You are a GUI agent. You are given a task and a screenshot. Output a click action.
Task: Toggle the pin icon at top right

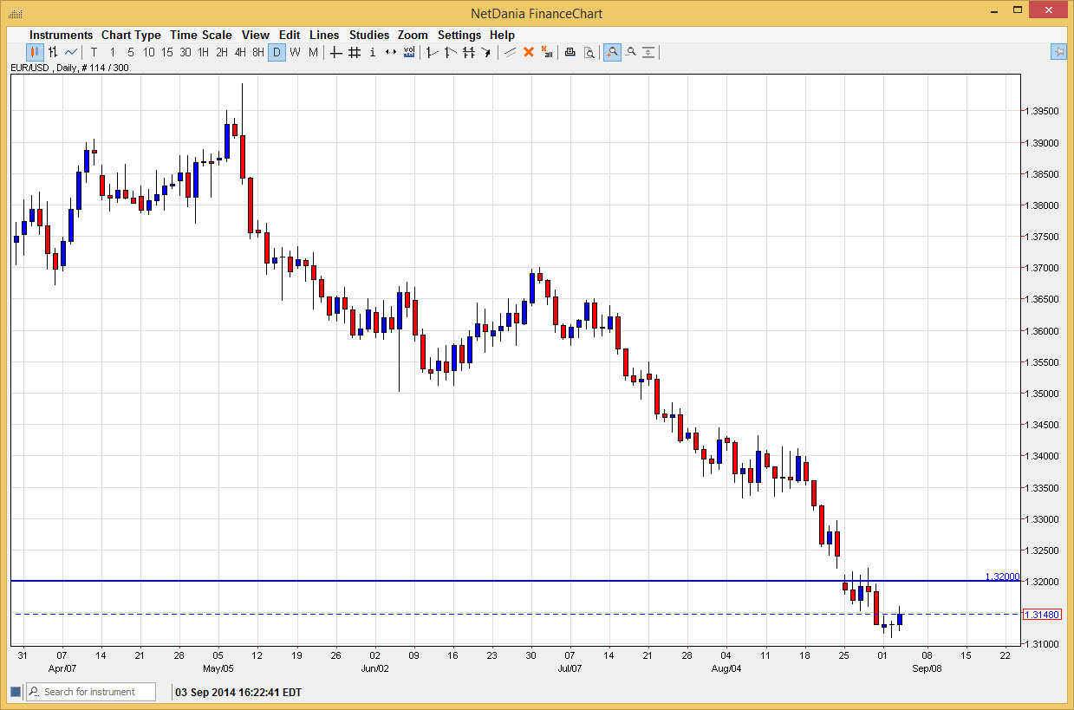tap(1058, 52)
